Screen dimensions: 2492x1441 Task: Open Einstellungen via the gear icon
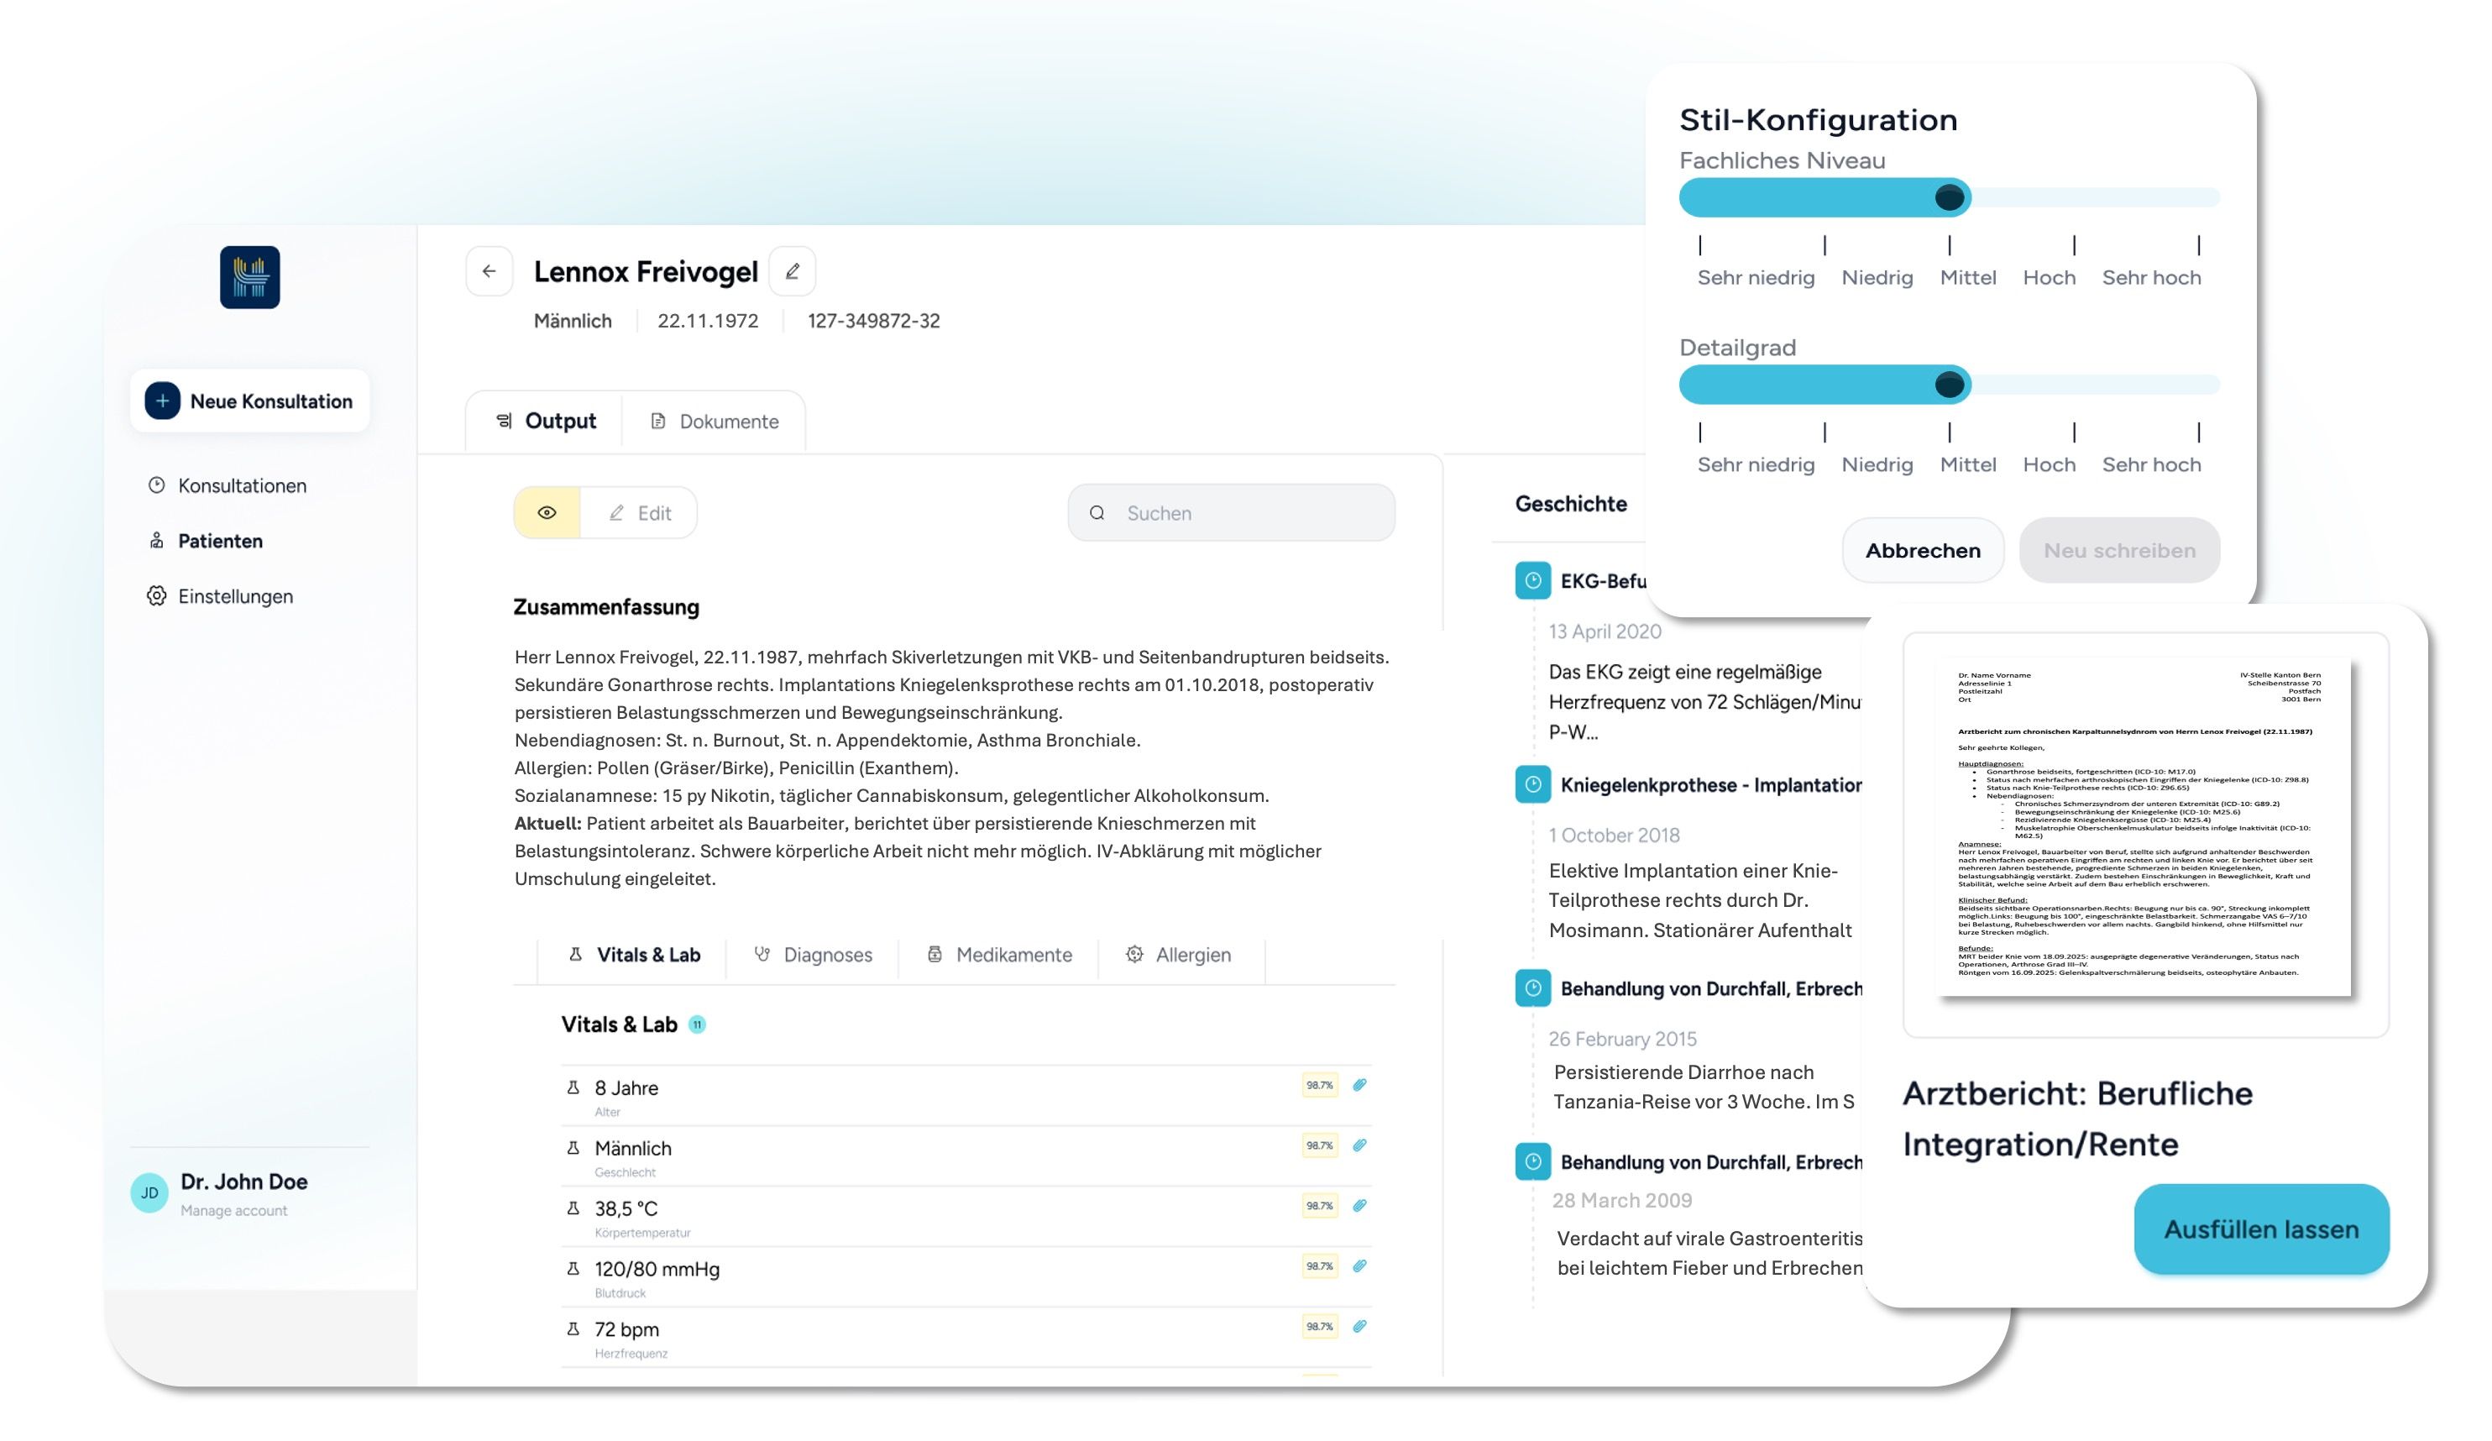pos(156,595)
